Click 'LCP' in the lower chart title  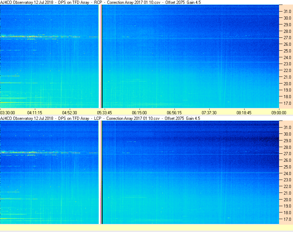tap(98, 118)
